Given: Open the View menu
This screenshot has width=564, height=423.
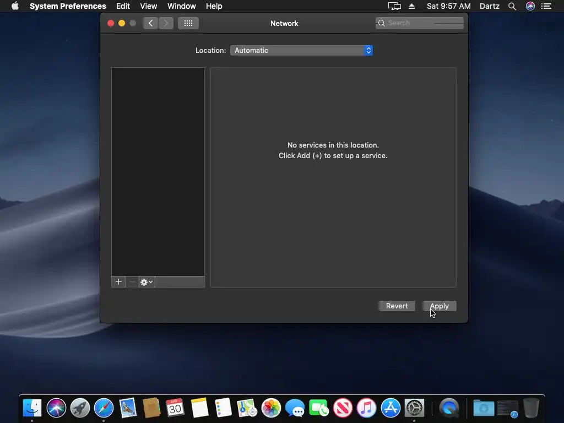Looking at the screenshot, I should click(149, 6).
